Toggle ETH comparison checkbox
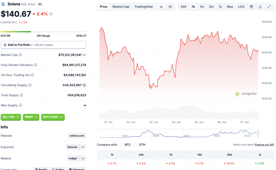The height and width of the screenshot is (170, 276). click(x=136, y=145)
